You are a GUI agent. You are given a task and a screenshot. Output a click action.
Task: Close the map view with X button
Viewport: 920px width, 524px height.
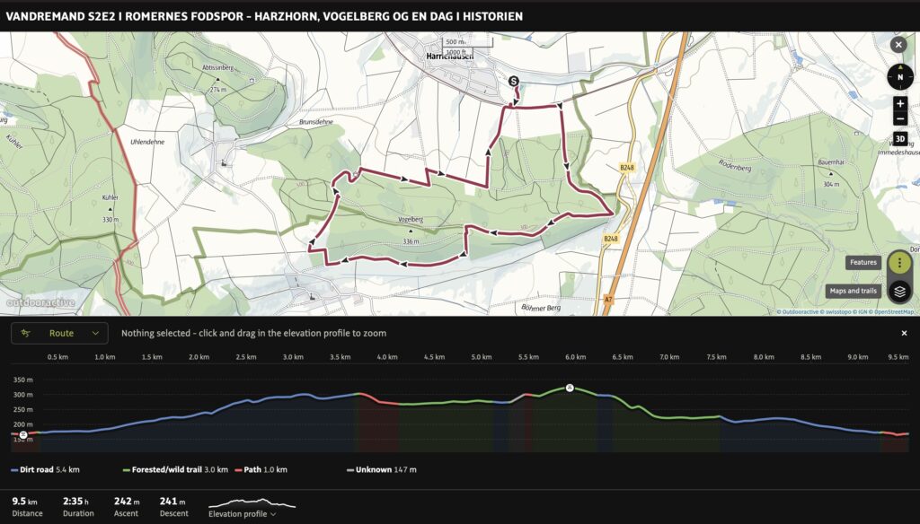click(898, 45)
